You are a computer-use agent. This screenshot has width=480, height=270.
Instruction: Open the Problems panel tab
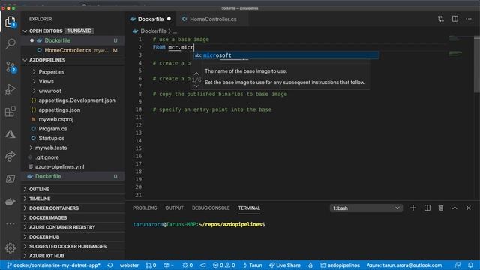145,208
